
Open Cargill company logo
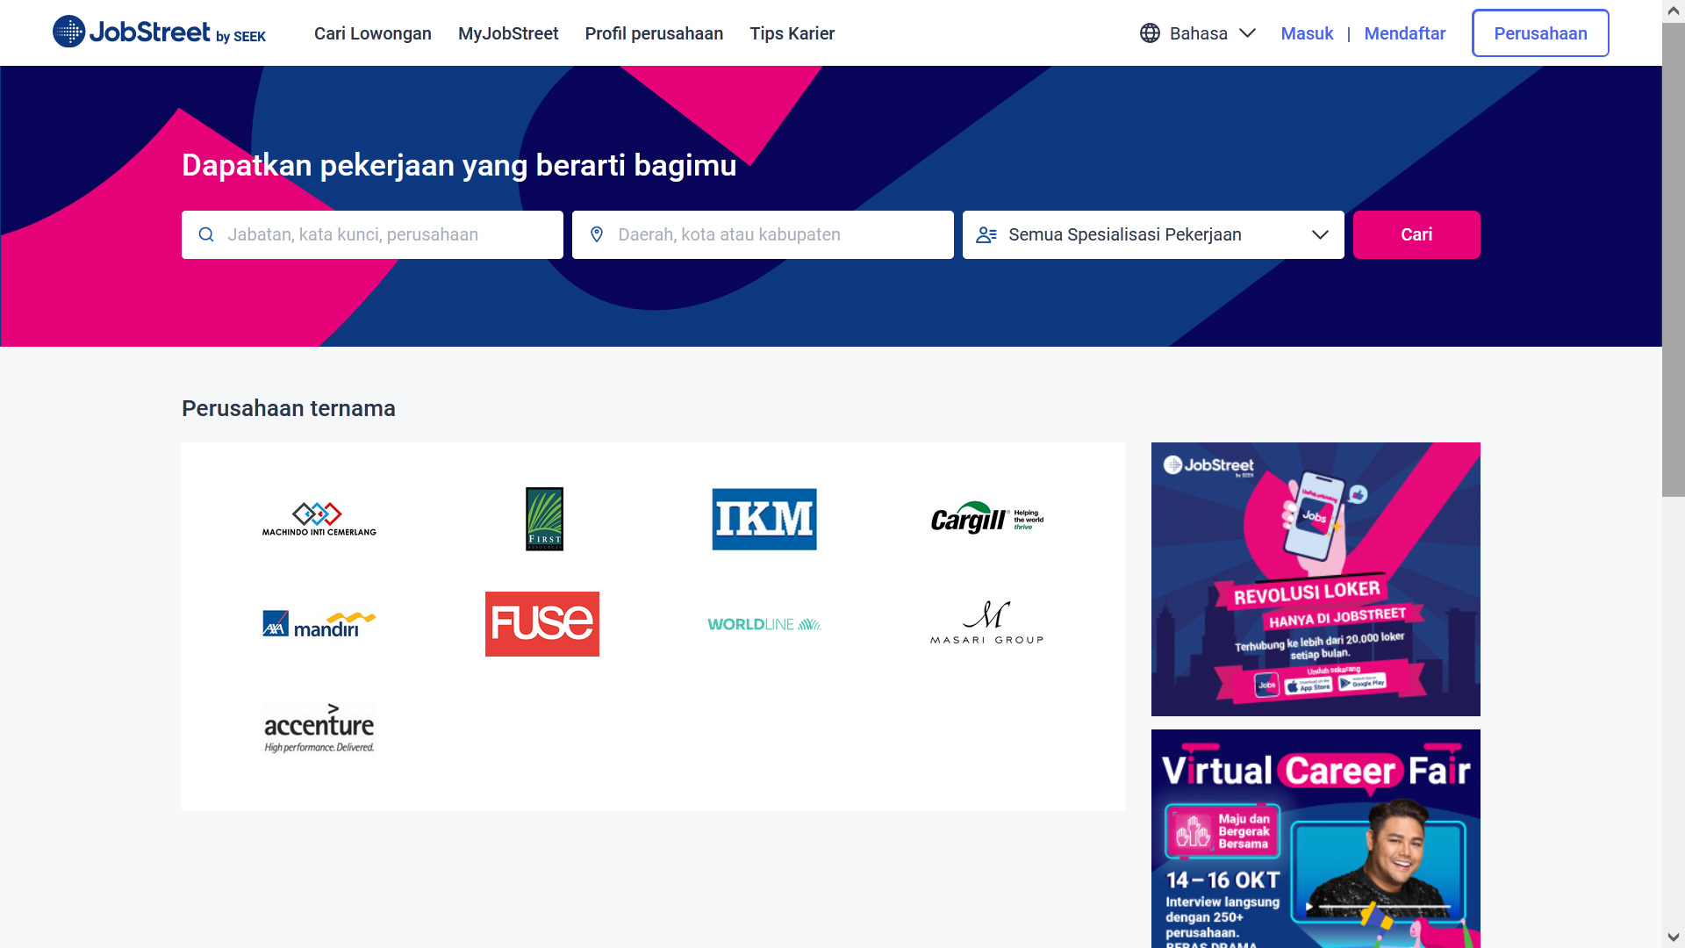tap(987, 519)
